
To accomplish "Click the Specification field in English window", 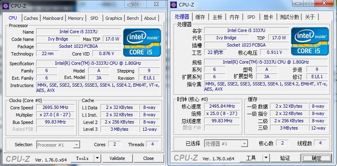I will 98,64.
